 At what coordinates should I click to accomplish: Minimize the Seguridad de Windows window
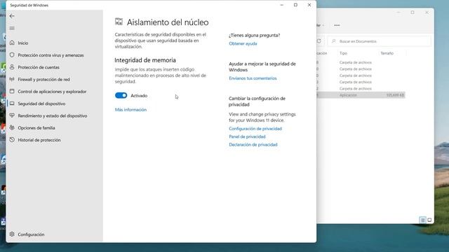282,5
